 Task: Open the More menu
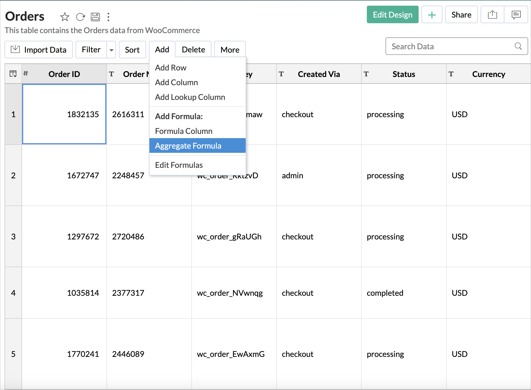tap(230, 49)
